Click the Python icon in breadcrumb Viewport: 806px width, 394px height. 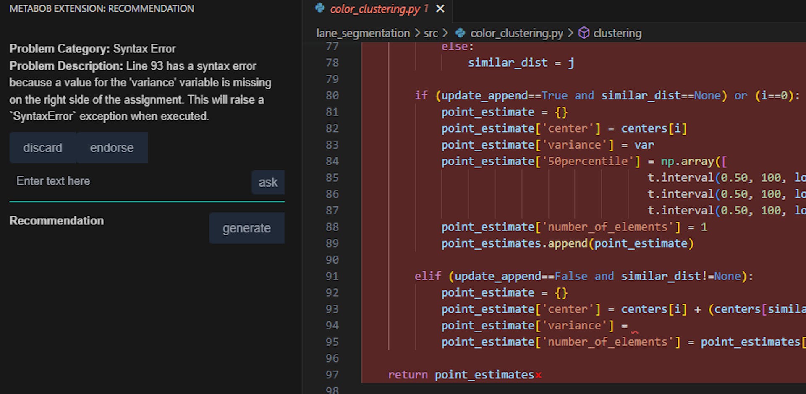460,33
